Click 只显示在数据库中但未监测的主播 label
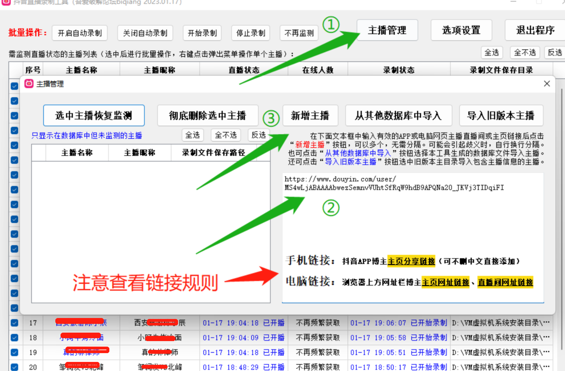 coord(87,136)
